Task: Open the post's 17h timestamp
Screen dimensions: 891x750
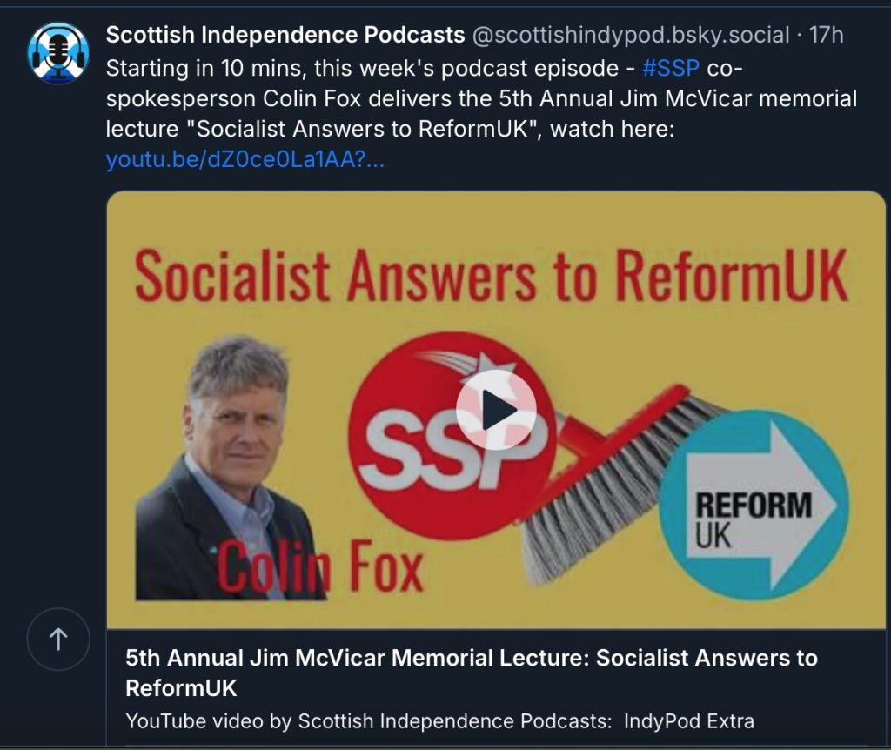Action: [x=827, y=35]
